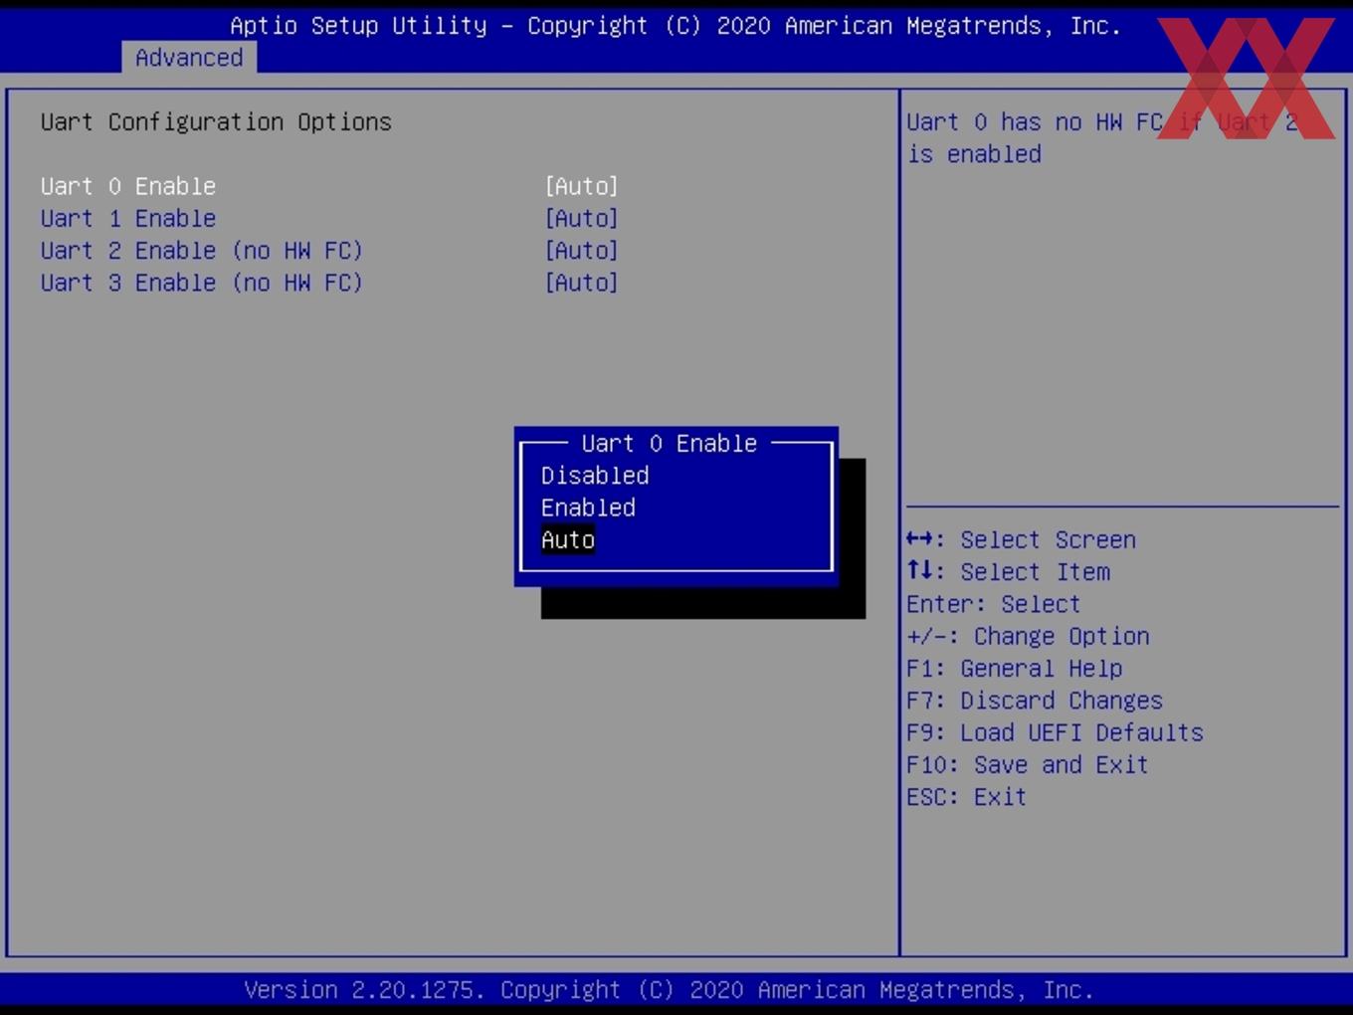This screenshot has height=1015, width=1353.
Task: Click the F9: Load UEFI Defaults hint
Action: click(1055, 732)
